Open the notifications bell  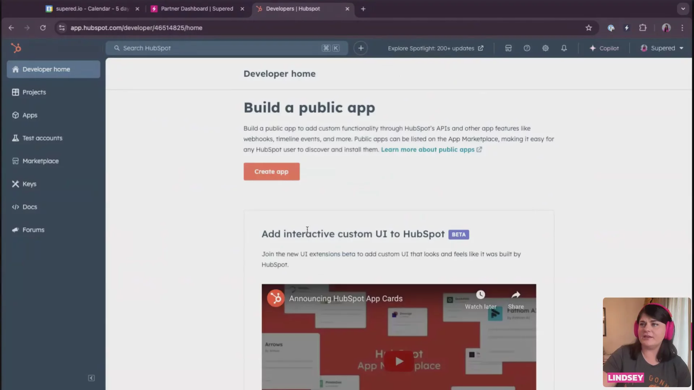tap(564, 48)
